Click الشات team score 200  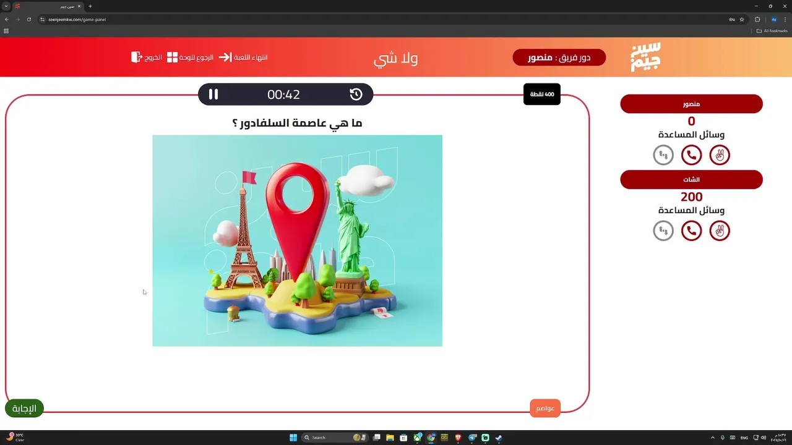[691, 197]
